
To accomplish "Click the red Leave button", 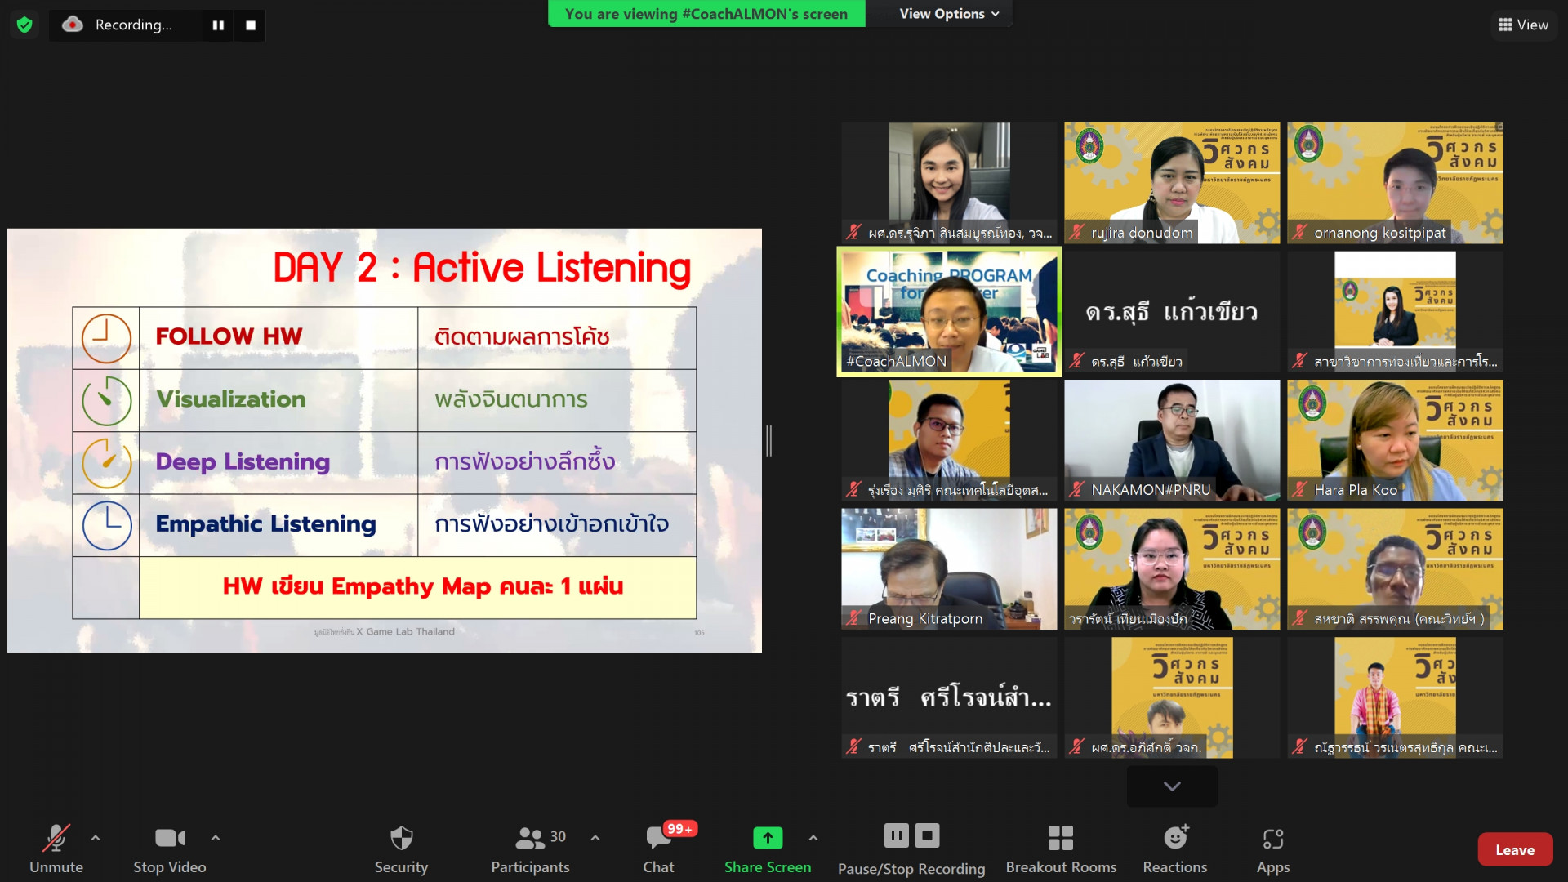I will pos(1514,850).
